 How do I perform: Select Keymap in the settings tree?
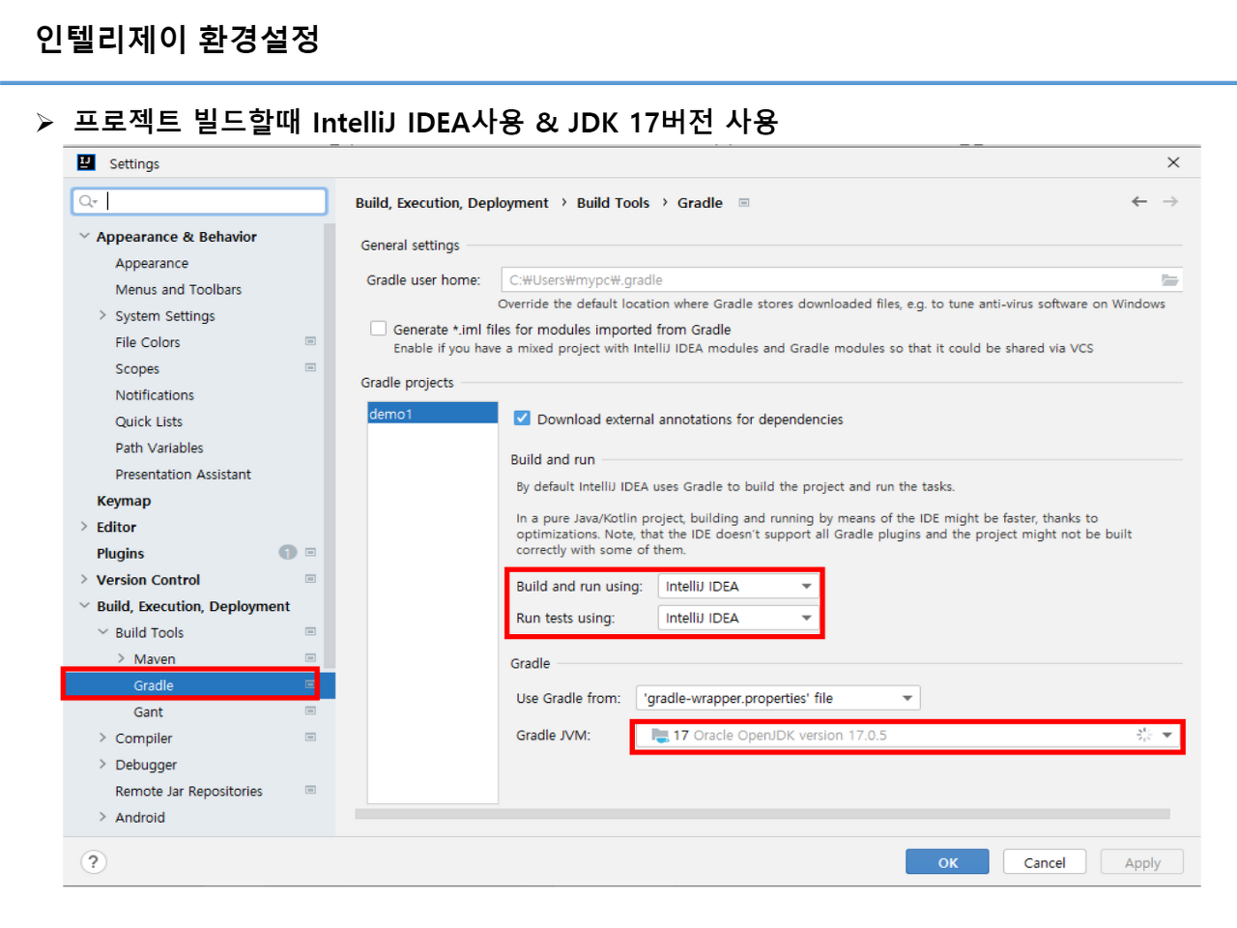point(124,501)
